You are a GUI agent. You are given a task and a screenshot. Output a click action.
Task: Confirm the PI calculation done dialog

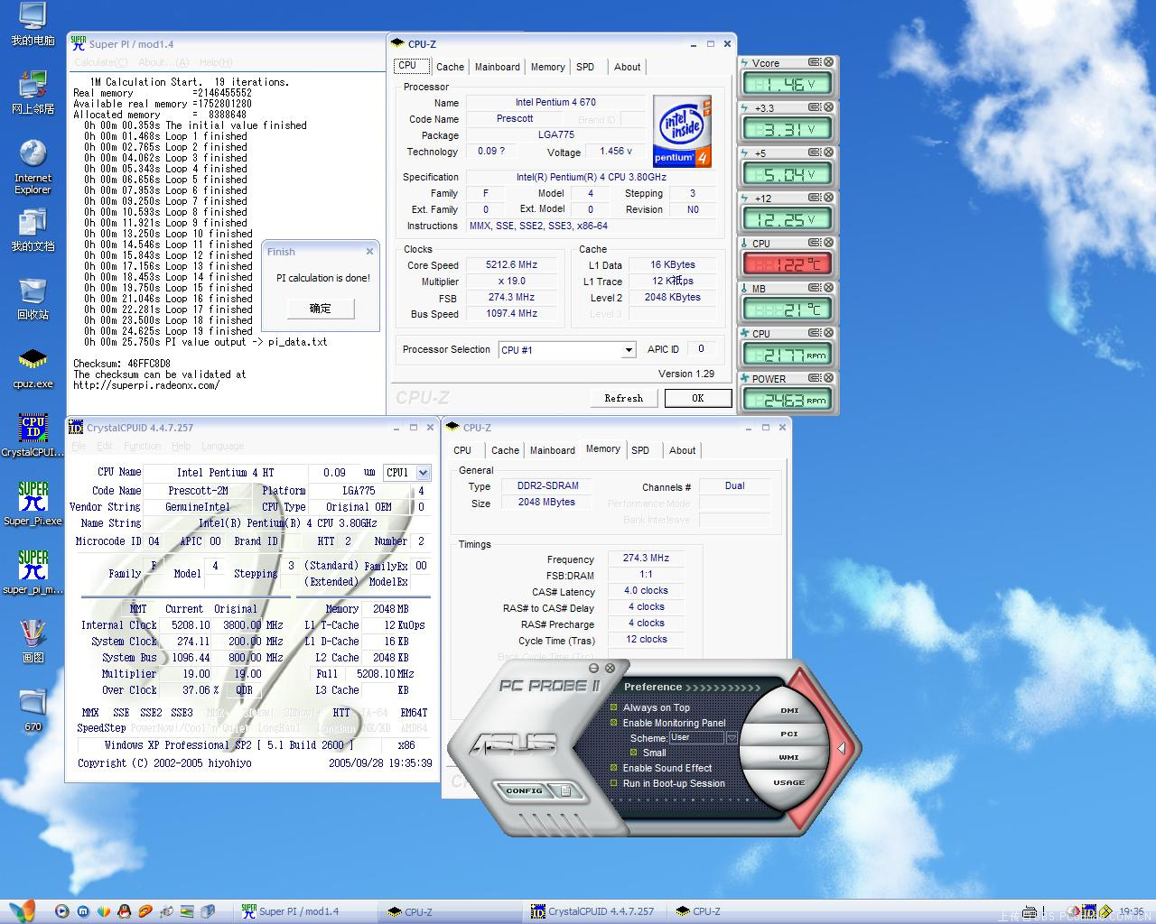pos(321,309)
